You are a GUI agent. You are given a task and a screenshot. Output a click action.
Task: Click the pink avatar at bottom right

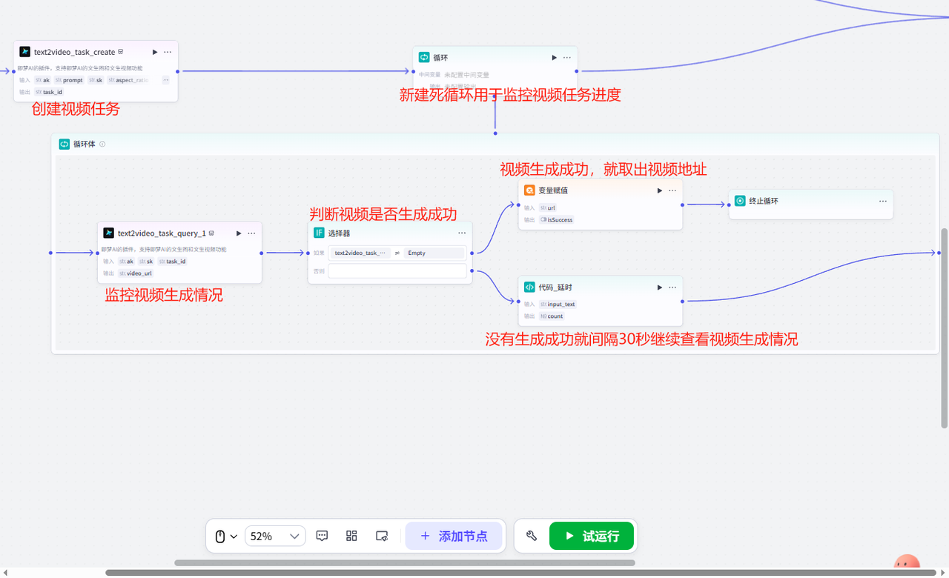(x=907, y=562)
